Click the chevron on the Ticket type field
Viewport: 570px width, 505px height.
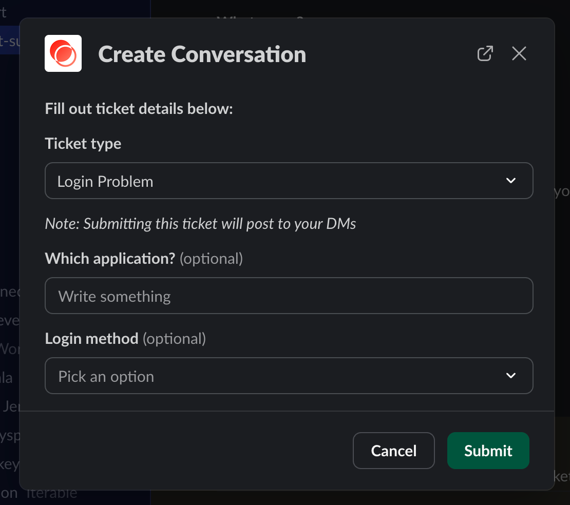pyautogui.click(x=510, y=181)
